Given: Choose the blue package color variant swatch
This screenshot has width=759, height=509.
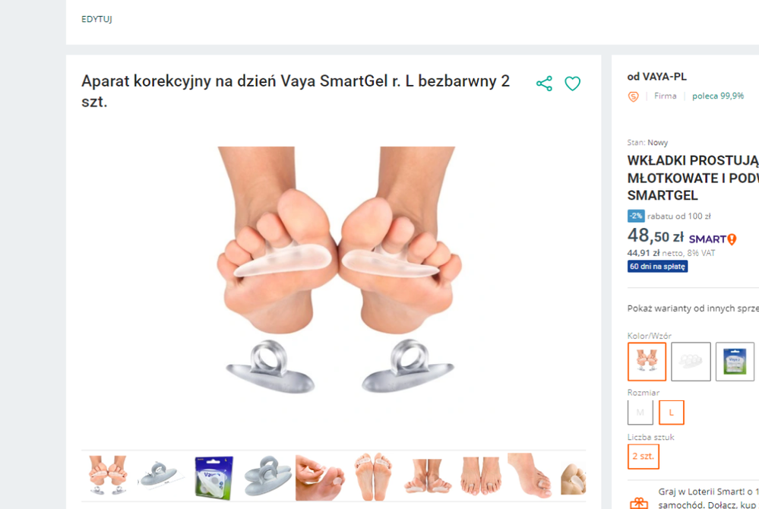Looking at the screenshot, I should (735, 362).
